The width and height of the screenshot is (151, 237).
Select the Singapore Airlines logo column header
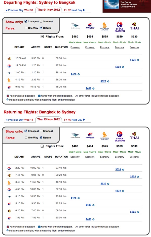coord(105,26)
